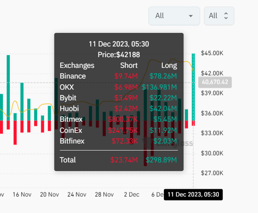The width and height of the screenshot is (258, 213).
Task: Click the Huobi exchange name
Action: [x=69, y=109]
